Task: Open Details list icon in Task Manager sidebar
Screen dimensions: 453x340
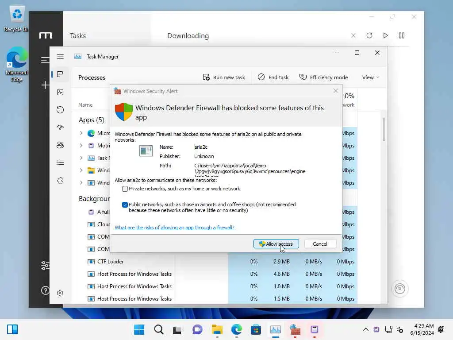Action: 60,163
